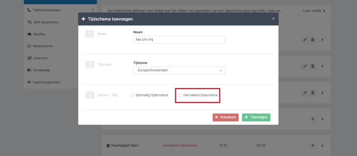Click the red Herhalend tijdschema text in Feestdagen Mars row
The height and width of the screenshot is (156, 357).
pyautogui.click(x=180, y=146)
